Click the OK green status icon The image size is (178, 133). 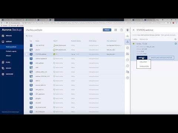(x=54, y=54)
